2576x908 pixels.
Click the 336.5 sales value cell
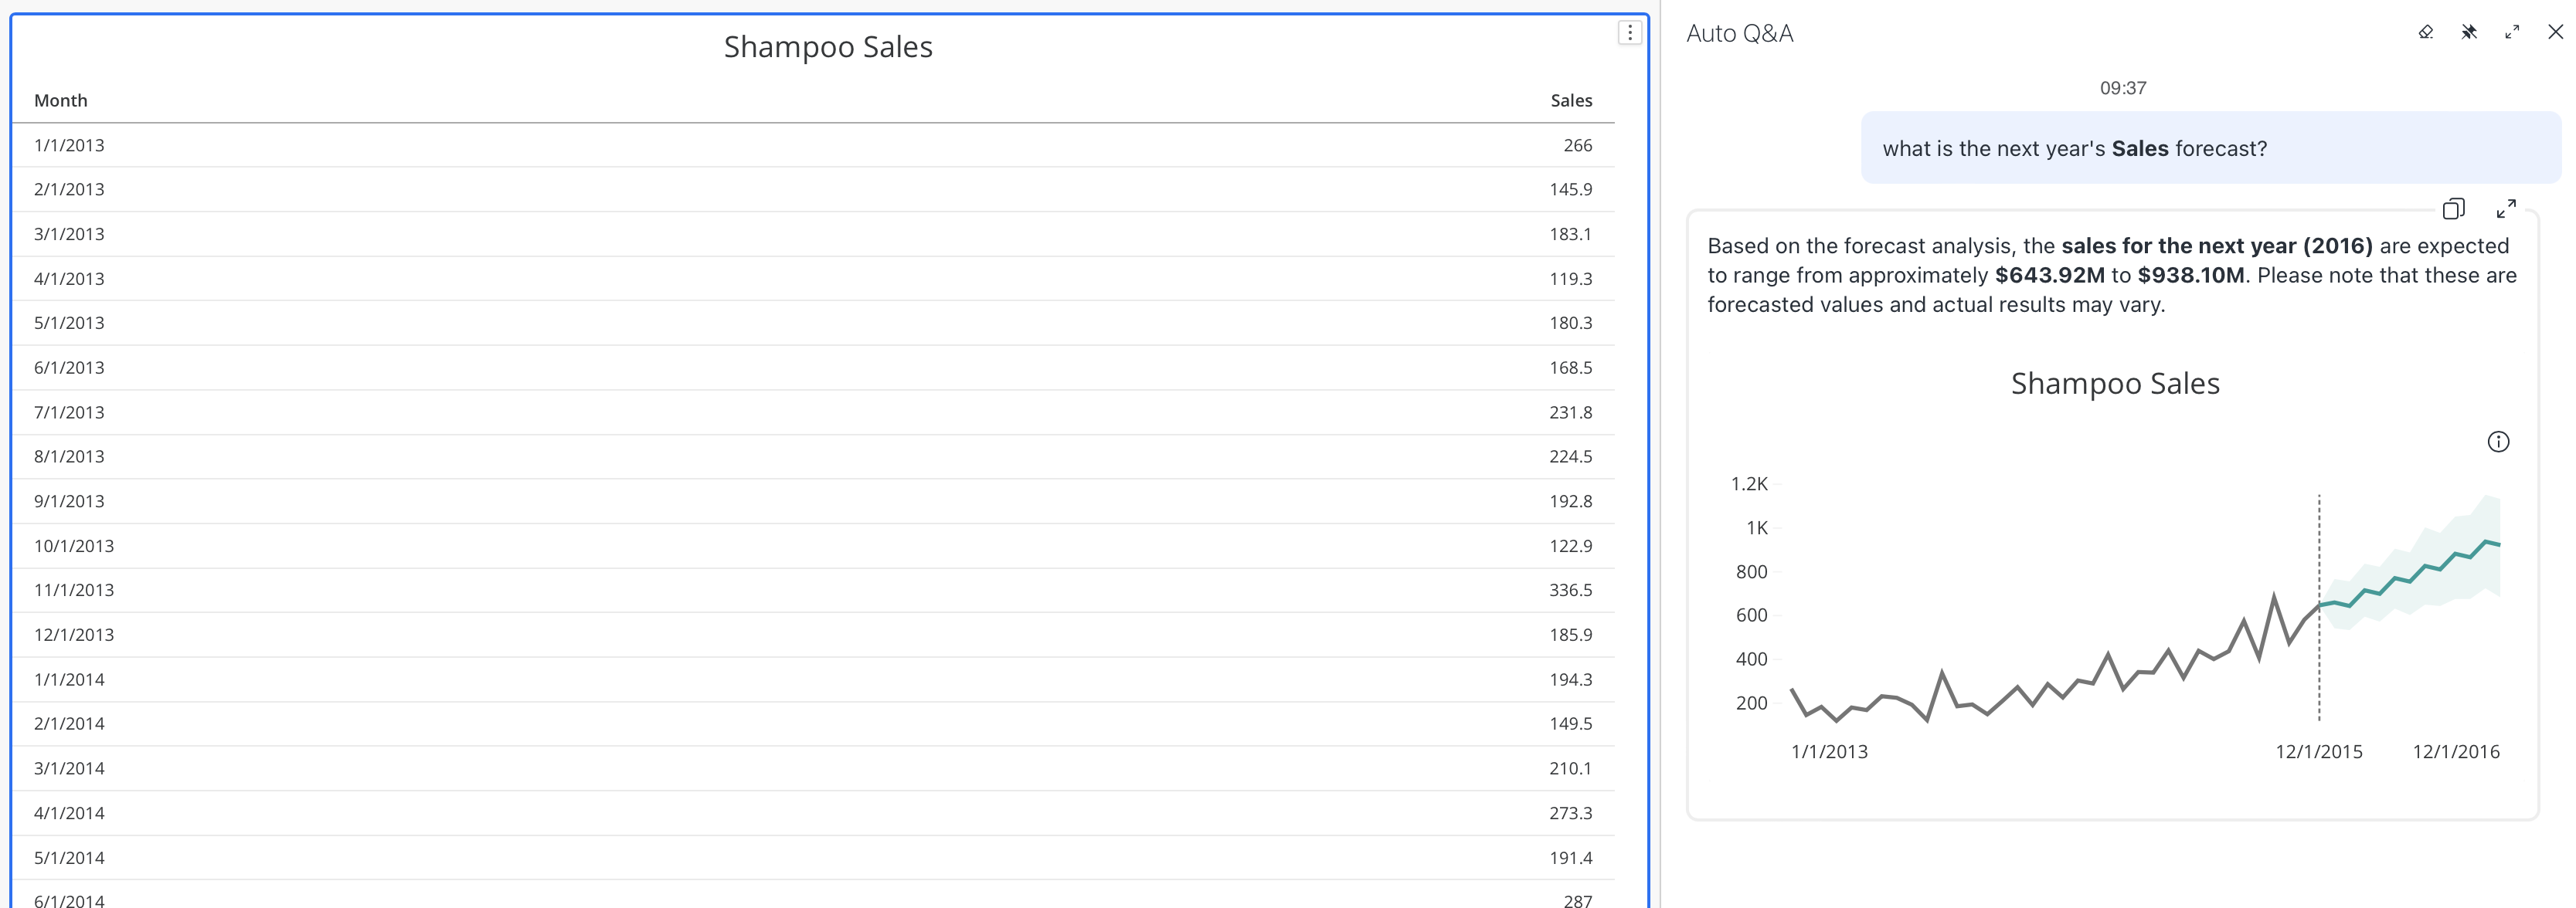(1570, 591)
